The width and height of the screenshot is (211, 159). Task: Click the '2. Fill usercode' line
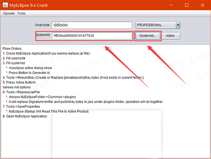point(14,58)
